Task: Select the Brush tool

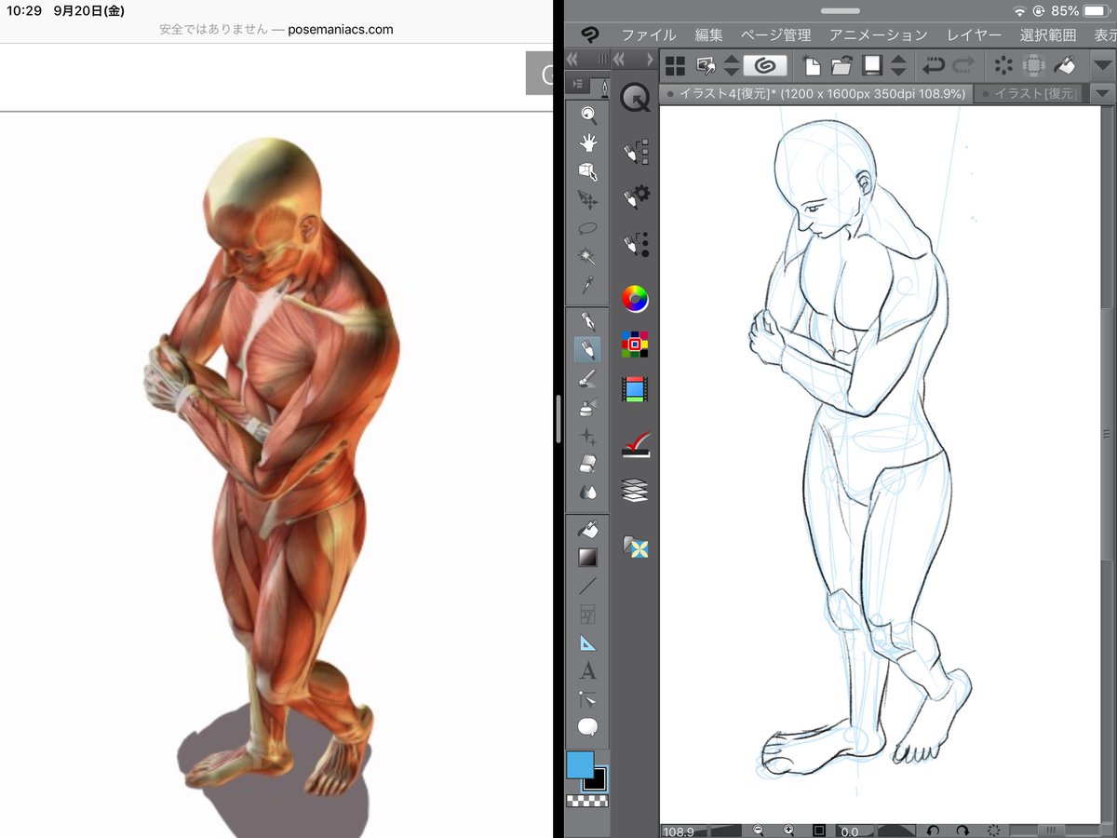Action: click(587, 378)
